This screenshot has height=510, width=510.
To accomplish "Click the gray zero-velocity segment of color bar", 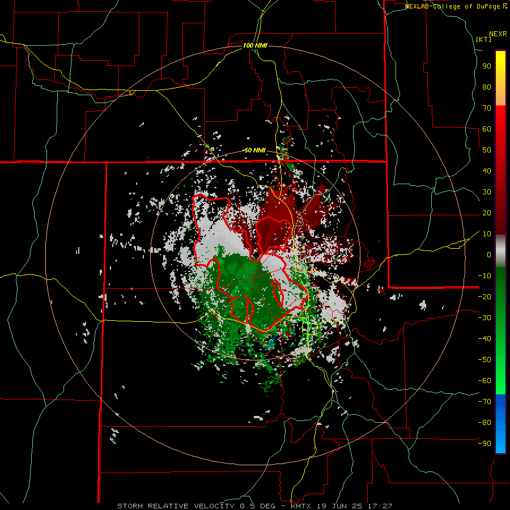I will 500,251.
